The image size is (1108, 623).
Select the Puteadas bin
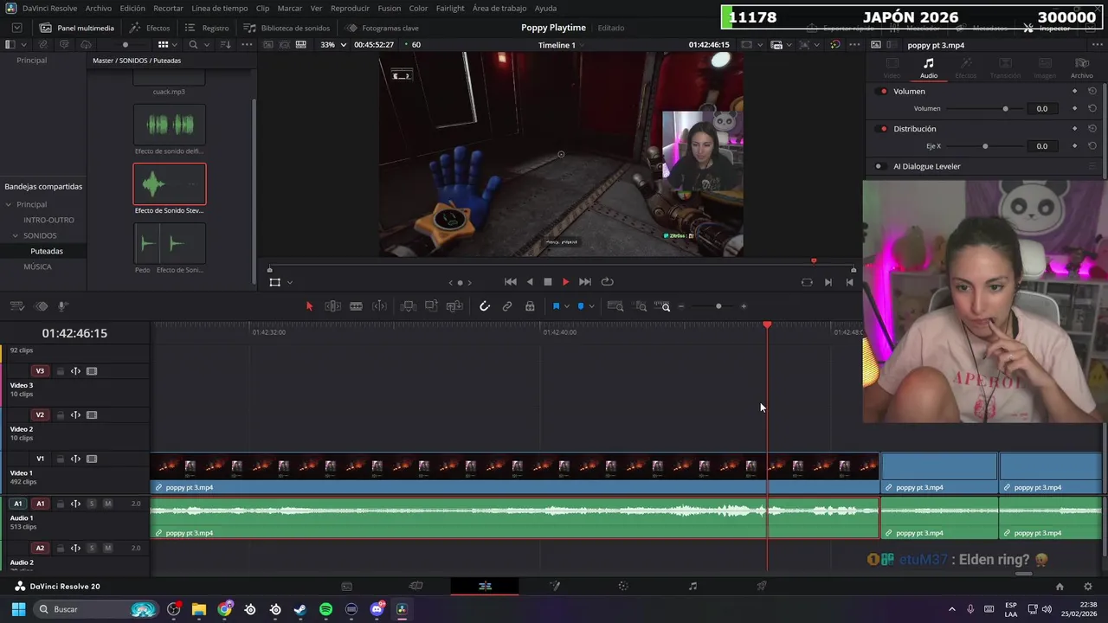click(x=47, y=251)
